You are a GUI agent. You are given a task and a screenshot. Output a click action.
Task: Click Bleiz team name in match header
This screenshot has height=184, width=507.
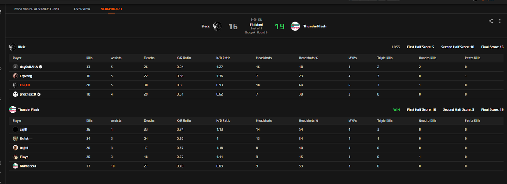205,26
